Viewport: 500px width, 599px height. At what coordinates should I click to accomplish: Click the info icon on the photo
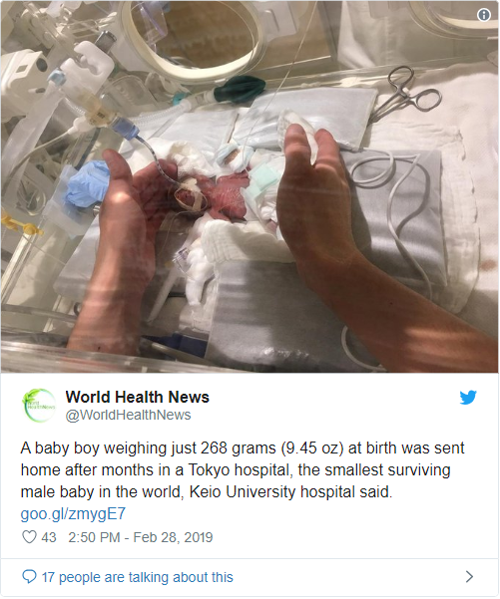(484, 15)
